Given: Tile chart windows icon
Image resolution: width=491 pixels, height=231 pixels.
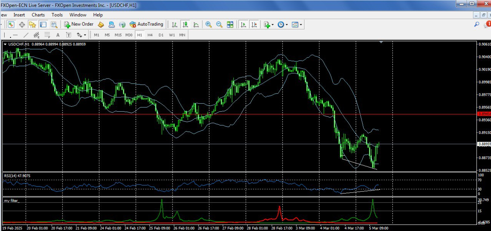Looking at the screenshot, I should click(230, 25).
